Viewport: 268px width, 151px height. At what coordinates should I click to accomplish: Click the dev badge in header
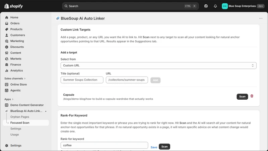tap(261, 6)
